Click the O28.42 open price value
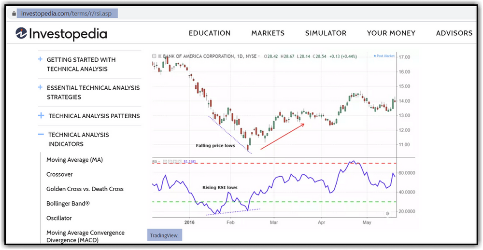Screen dimensions: 483x250 (271, 56)
